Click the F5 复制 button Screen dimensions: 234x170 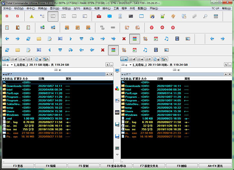83,166
